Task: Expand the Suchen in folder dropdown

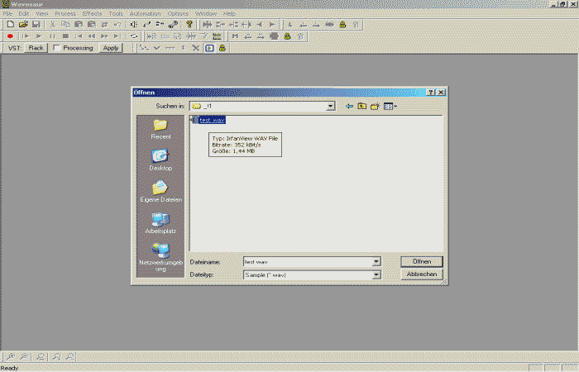Action: [330, 106]
